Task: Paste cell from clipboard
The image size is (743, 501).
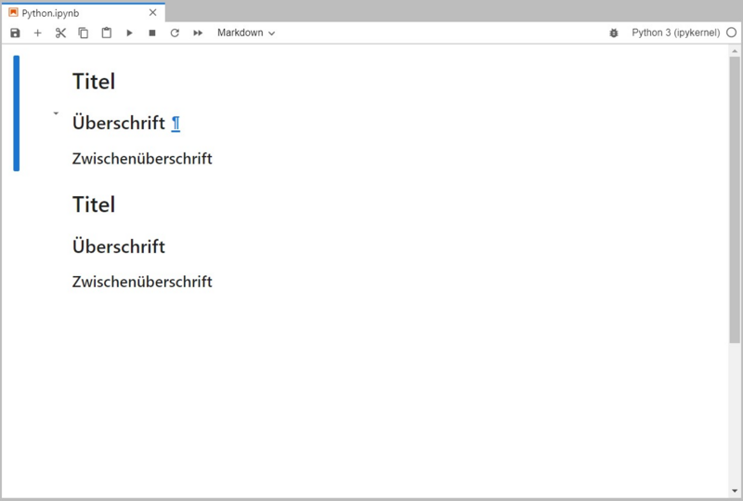Action: tap(107, 33)
